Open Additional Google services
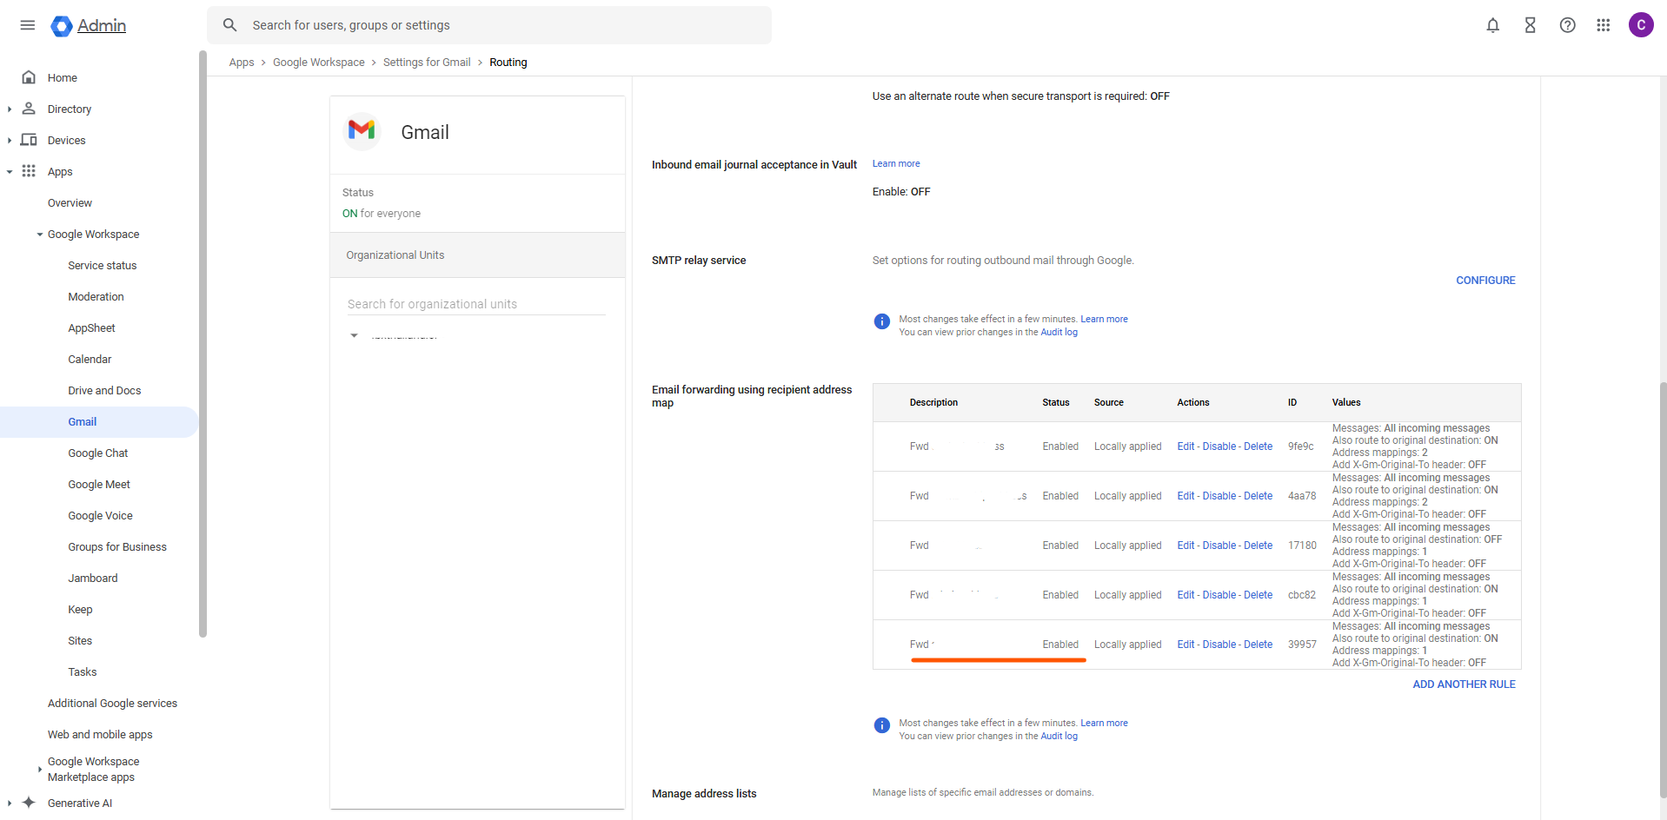1667x820 pixels. (x=112, y=703)
